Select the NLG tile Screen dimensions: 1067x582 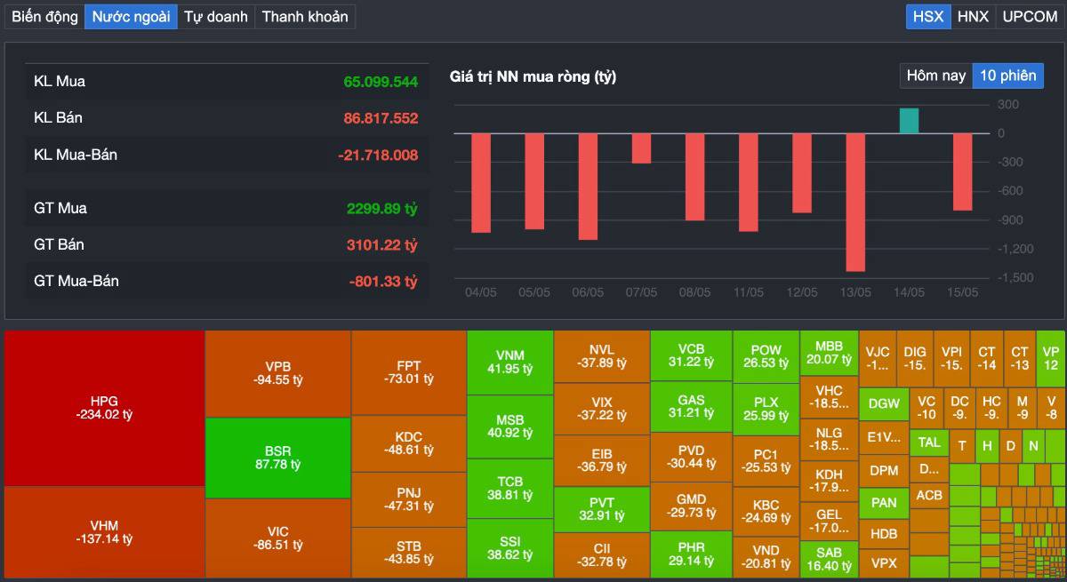click(x=829, y=439)
